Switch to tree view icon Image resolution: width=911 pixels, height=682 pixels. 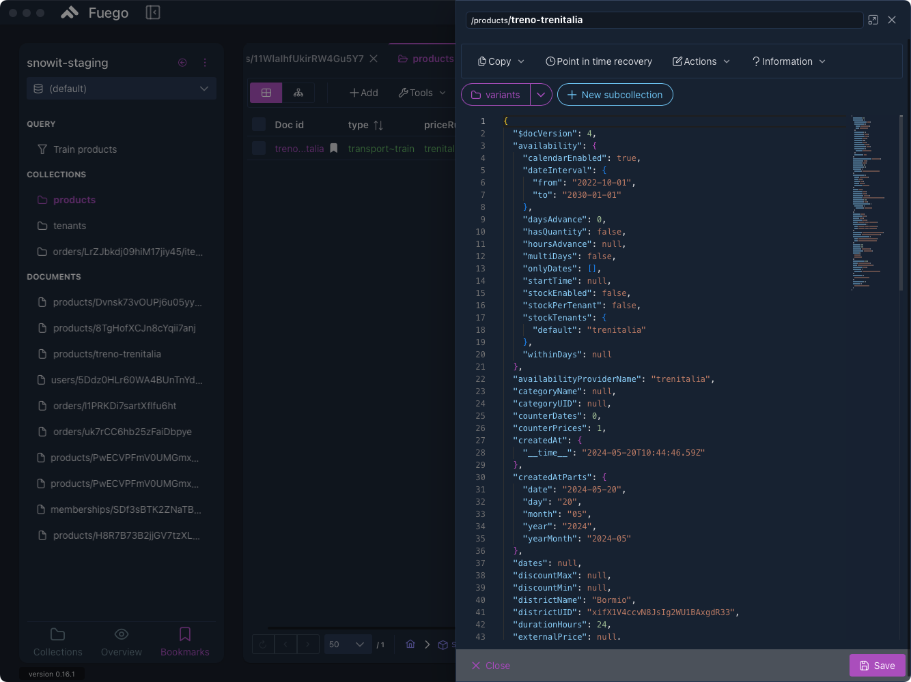pyautogui.click(x=298, y=93)
